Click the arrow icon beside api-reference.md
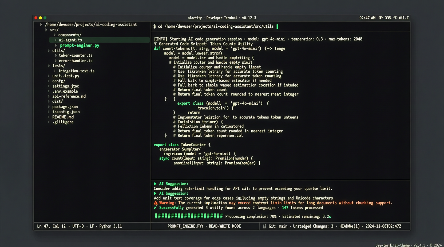The height and width of the screenshot is (247, 444). (49, 96)
